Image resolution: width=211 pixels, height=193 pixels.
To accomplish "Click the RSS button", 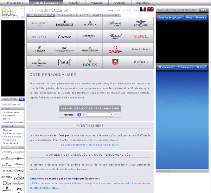I will (x=204, y=10).
